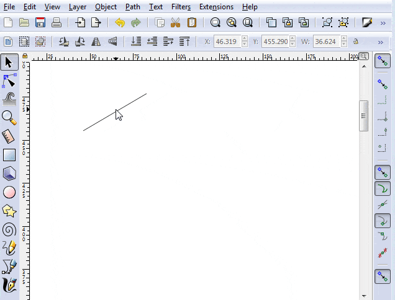Open the Filters menu

(181, 7)
